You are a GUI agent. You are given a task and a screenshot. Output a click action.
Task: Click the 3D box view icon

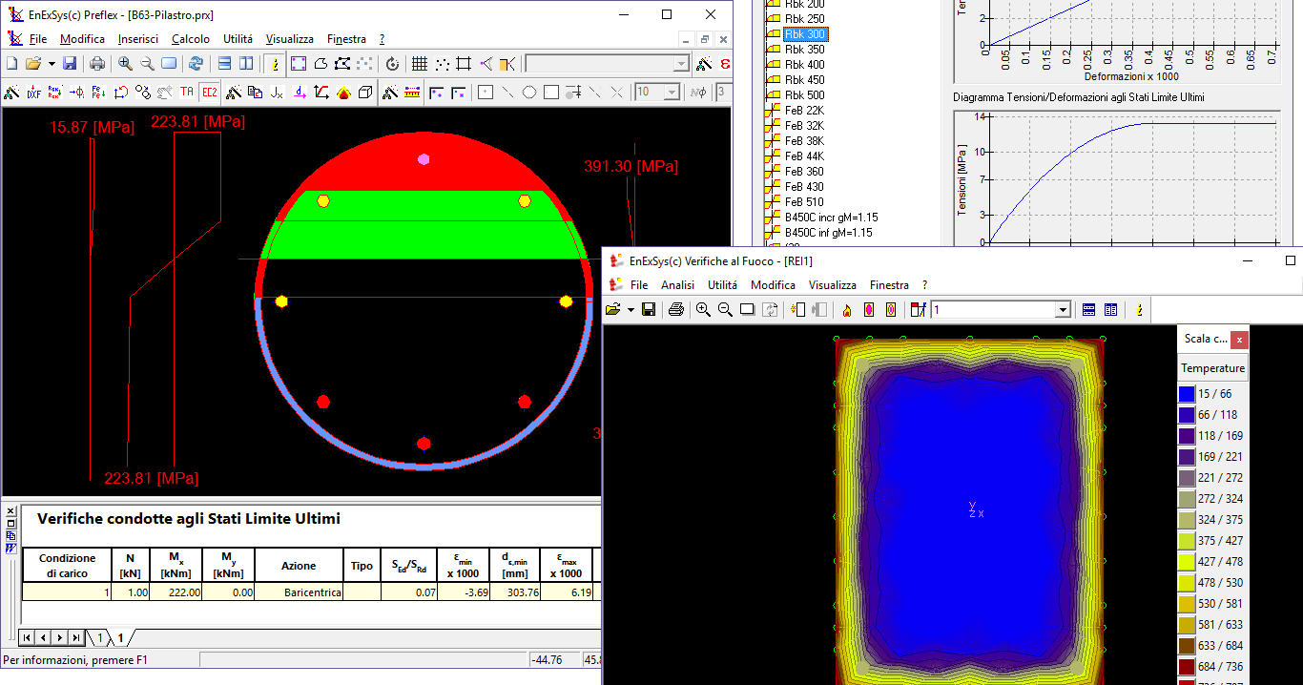(364, 93)
